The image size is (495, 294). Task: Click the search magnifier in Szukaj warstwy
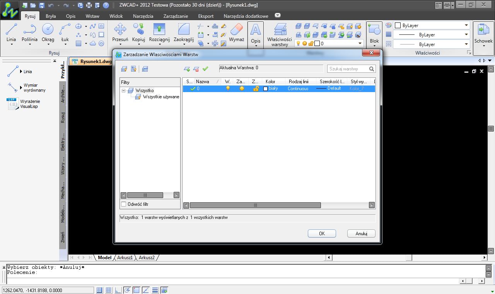click(x=372, y=69)
